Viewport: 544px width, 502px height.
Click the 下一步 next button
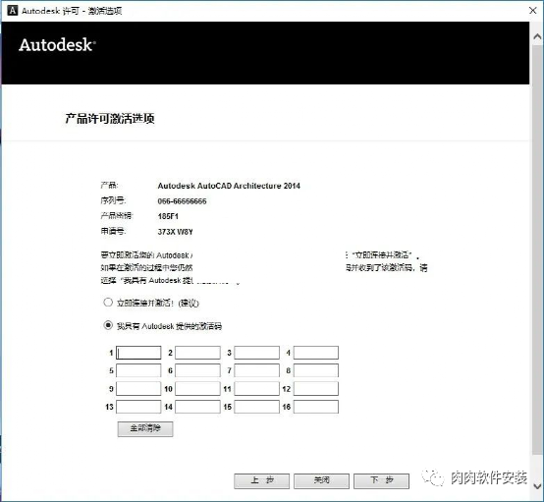click(x=381, y=480)
